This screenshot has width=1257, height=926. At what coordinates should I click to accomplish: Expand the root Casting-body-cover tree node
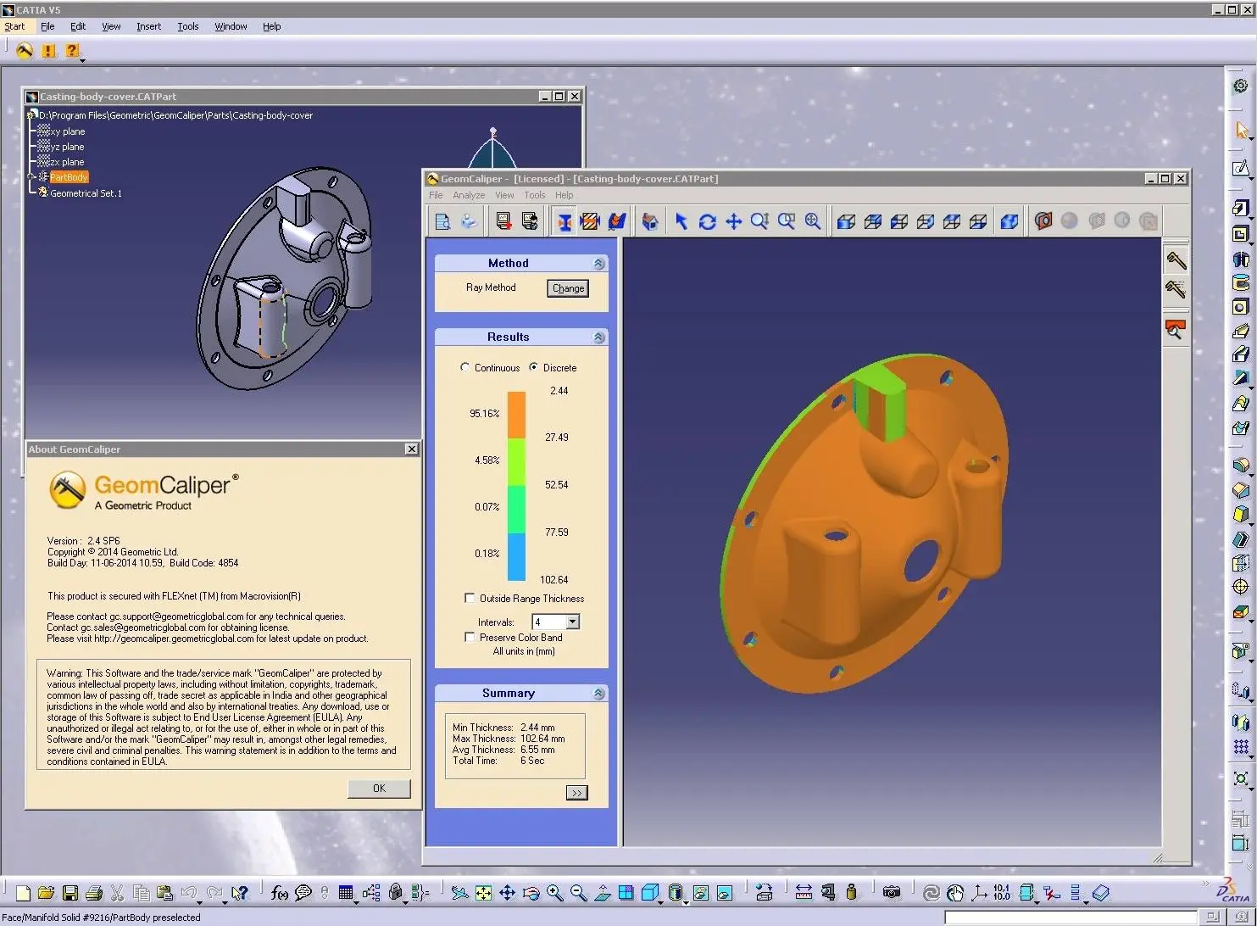click(x=31, y=115)
